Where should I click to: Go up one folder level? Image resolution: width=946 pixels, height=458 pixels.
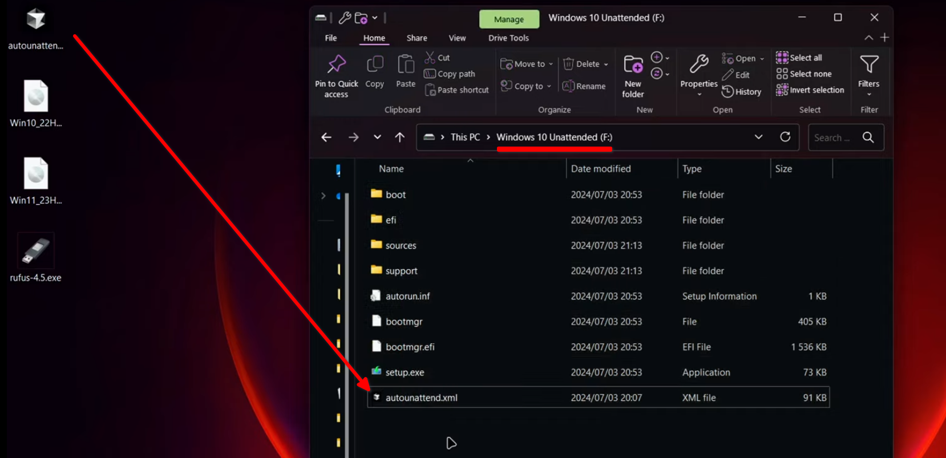click(400, 137)
